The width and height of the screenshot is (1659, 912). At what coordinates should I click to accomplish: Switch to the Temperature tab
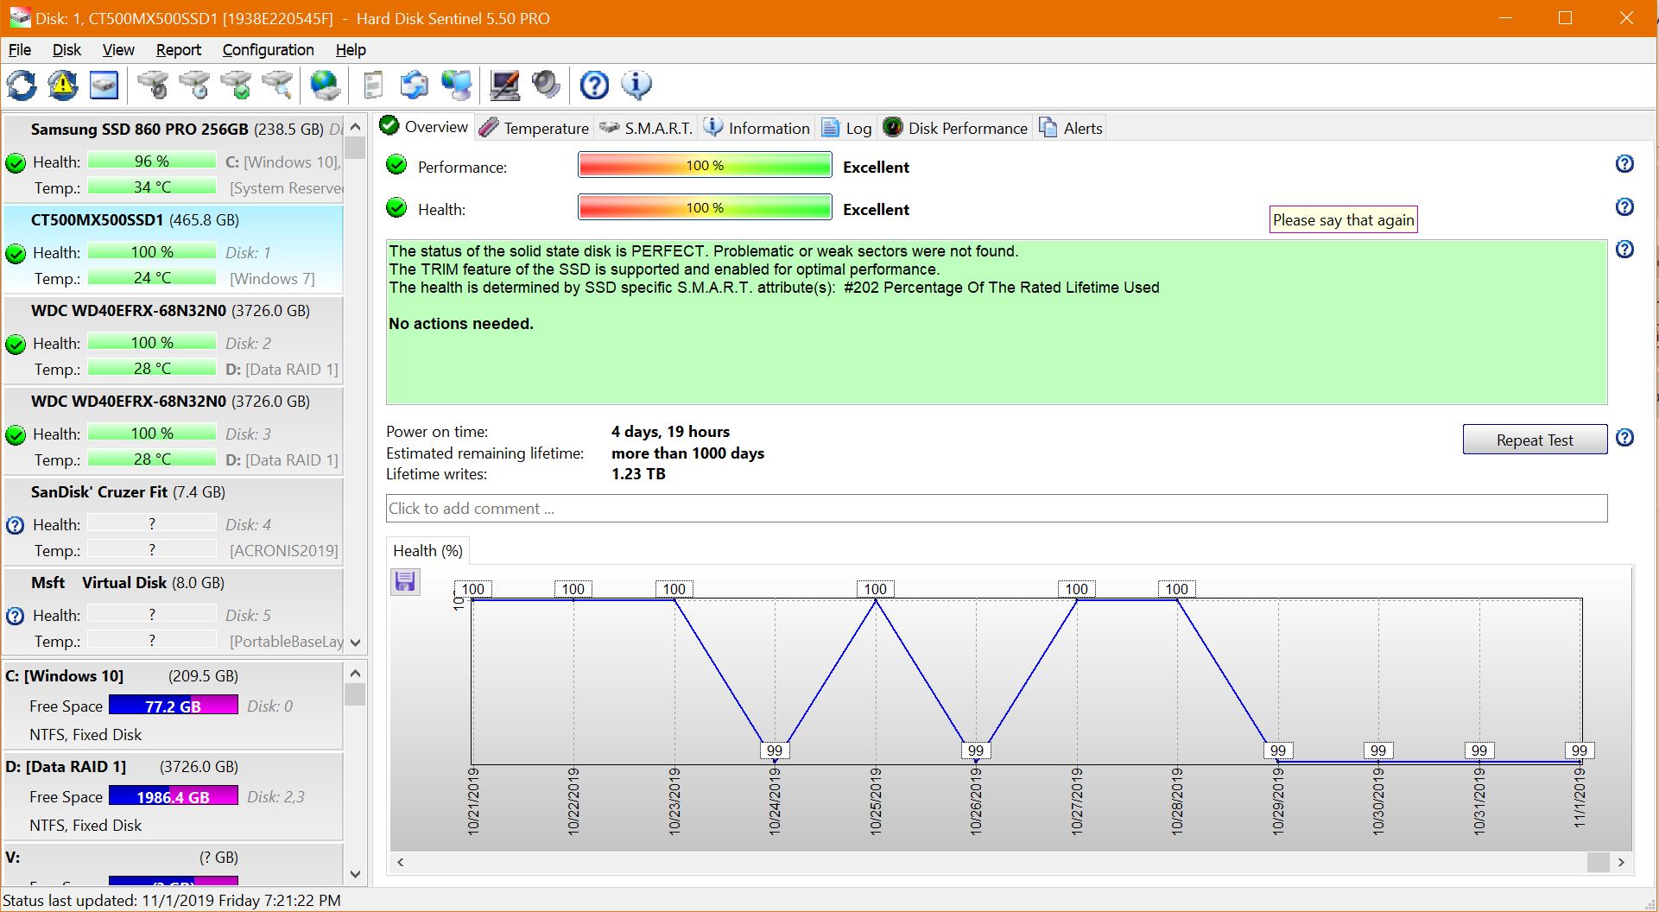point(535,128)
